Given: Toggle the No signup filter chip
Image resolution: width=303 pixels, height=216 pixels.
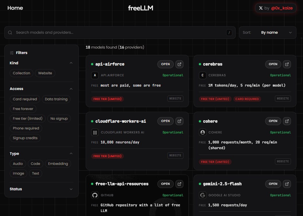Looking at the screenshot, I should [x=59, y=119].
